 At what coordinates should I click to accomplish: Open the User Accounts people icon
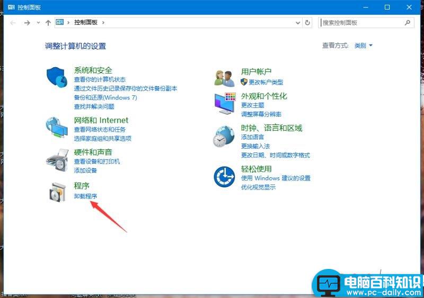point(224,79)
